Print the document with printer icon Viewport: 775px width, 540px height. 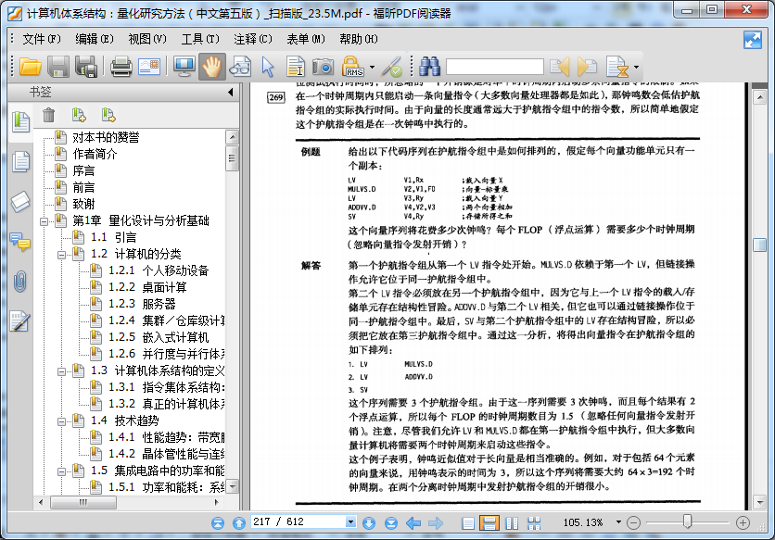pos(121,67)
